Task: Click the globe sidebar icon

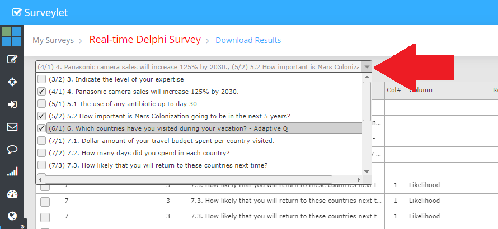Action: [12, 216]
